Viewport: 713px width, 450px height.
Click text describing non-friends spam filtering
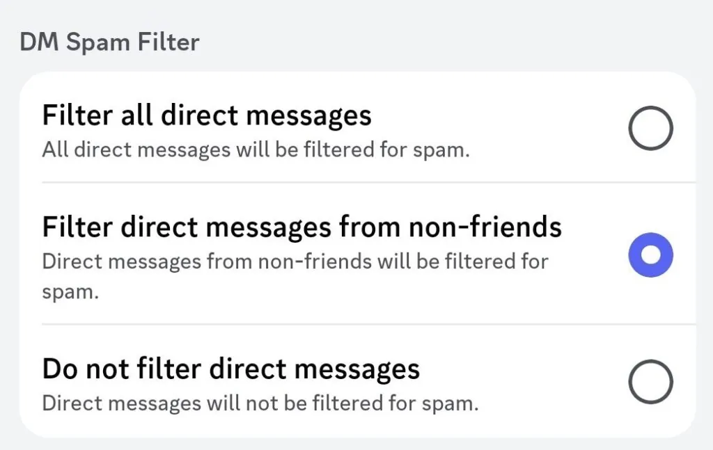tap(295, 262)
